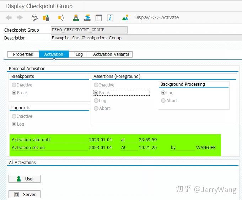Click the Display <-> Activate text button

click(156, 17)
